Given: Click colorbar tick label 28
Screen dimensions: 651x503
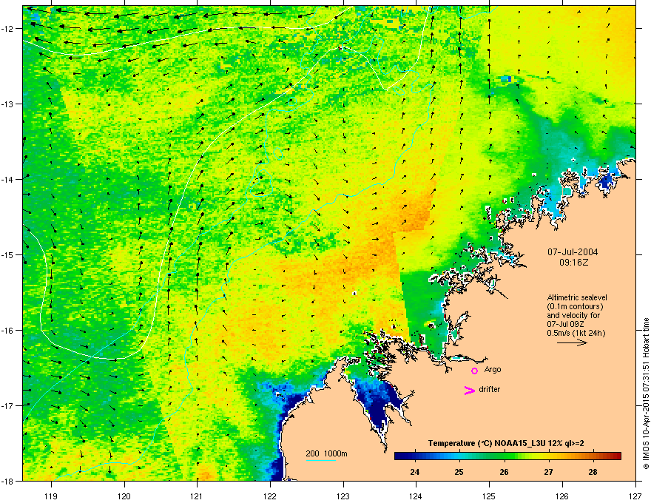Looking at the screenshot, I should point(593,472).
